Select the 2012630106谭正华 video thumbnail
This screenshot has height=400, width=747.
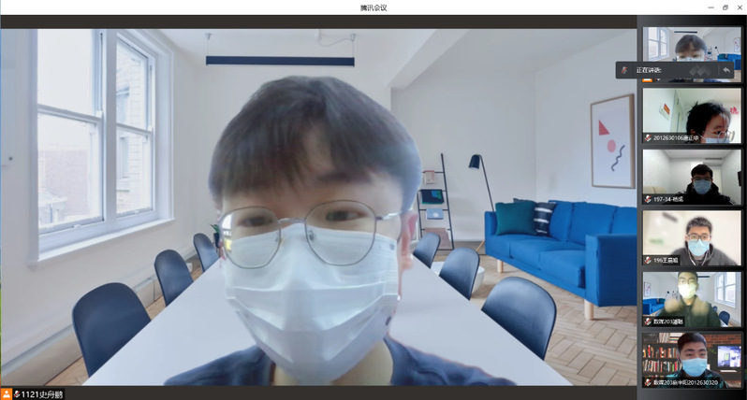[691, 114]
